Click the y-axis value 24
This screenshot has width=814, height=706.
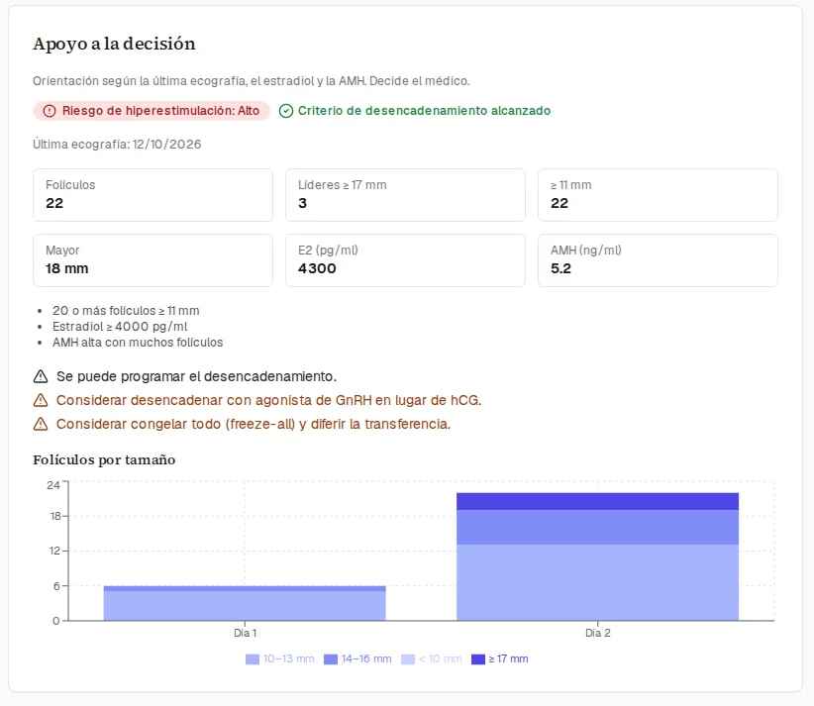53,485
